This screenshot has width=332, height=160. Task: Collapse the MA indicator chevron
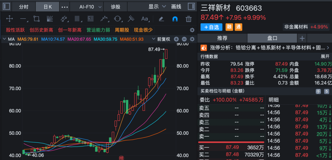pos(4,39)
